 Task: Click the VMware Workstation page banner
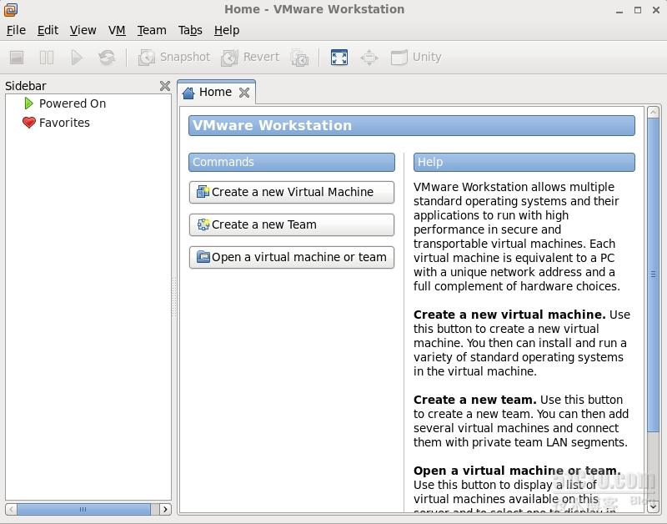click(412, 125)
